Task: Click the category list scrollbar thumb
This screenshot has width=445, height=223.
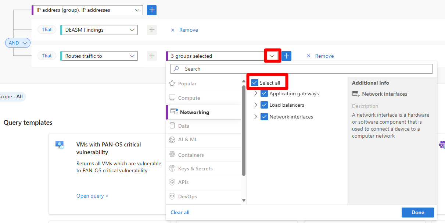Action: tap(244, 131)
